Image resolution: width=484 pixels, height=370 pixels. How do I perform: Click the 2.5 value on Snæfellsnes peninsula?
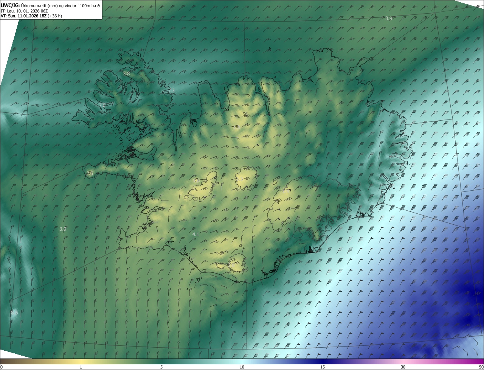(90, 173)
